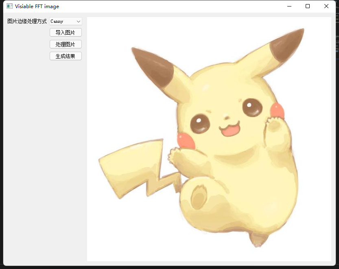Click the Pikachu image preview
Image resolution: width=339 pixels, height=269 pixels.
pyautogui.click(x=209, y=139)
